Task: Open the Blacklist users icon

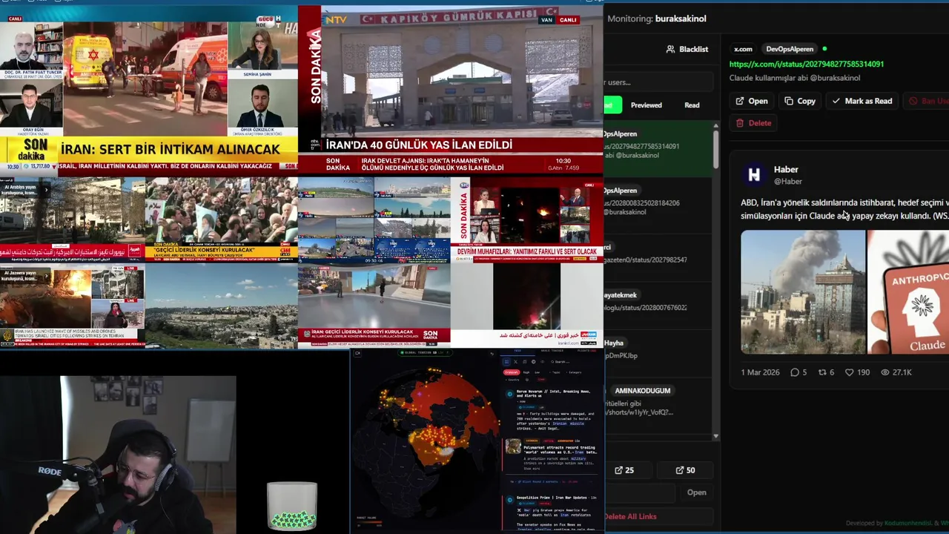Action: [x=671, y=49]
